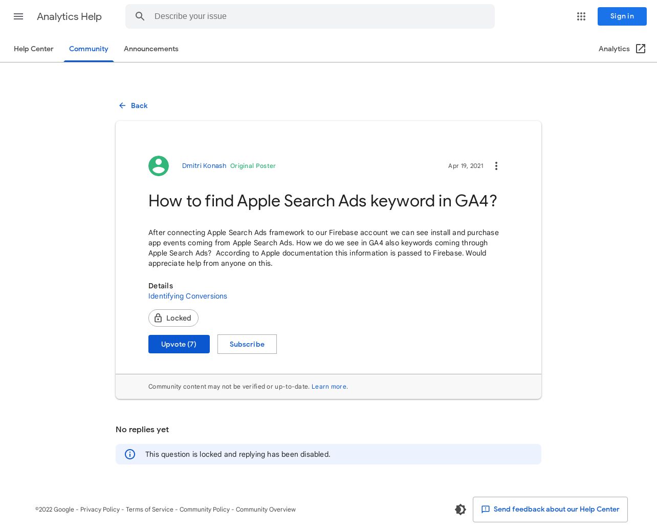The image size is (657, 530).
Task: Click the search magnifier icon
Action: 140,16
